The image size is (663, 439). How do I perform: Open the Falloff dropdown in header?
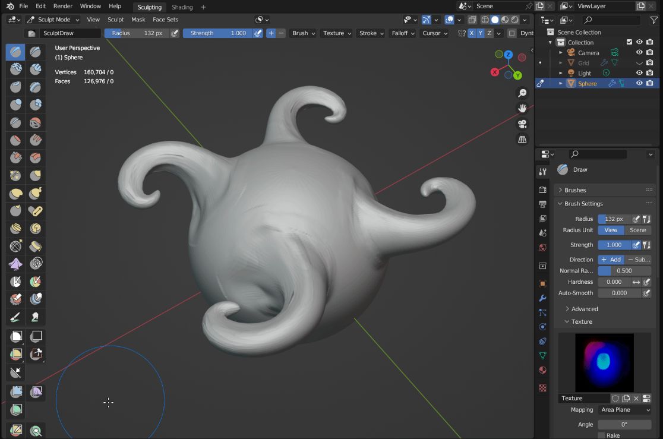(403, 33)
